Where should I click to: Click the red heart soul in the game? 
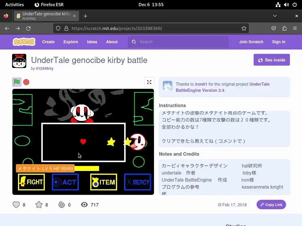83,142
